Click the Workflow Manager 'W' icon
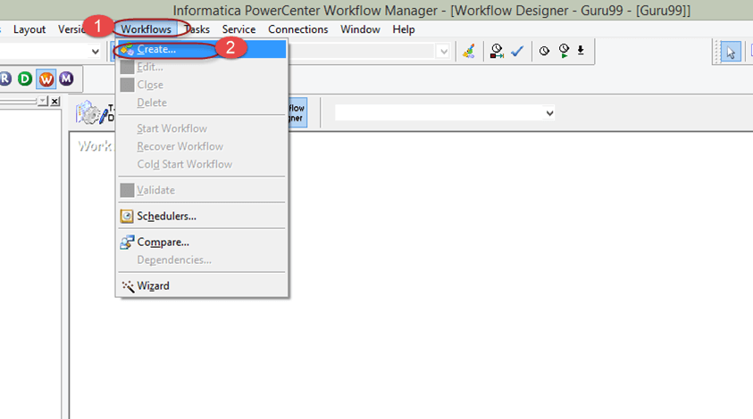 pyautogui.click(x=45, y=78)
